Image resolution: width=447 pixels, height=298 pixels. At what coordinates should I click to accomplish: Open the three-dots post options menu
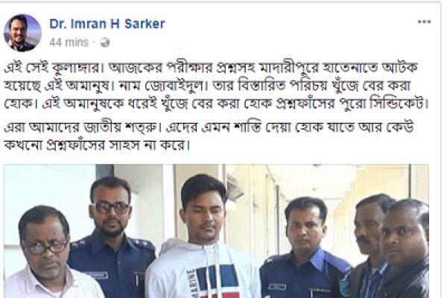point(424,22)
